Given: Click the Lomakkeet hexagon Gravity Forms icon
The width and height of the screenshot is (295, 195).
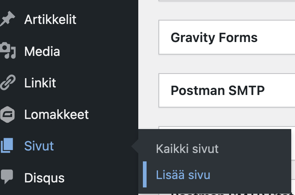Looking at the screenshot, I should pos(7,114).
